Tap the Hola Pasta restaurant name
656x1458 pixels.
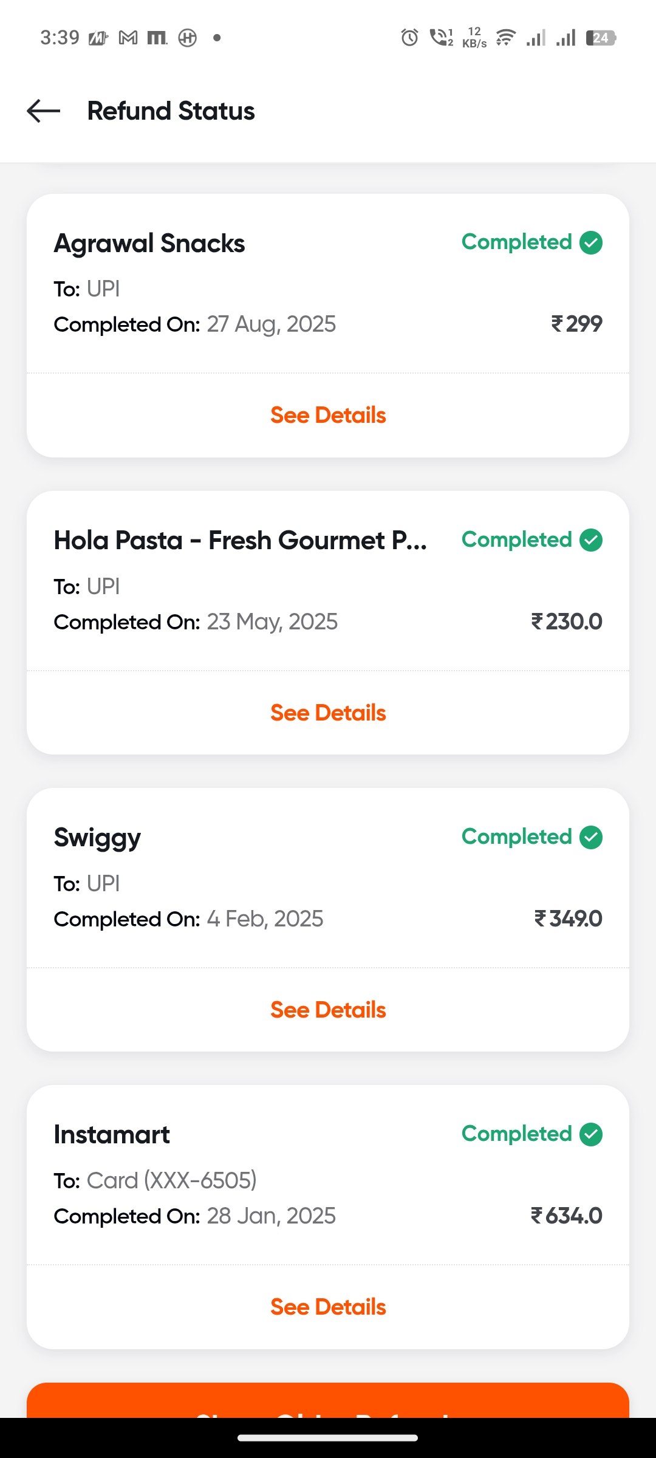240,541
